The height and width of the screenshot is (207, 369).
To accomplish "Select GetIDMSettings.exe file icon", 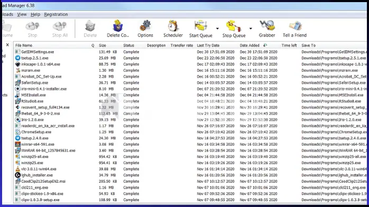I will click(17, 52).
